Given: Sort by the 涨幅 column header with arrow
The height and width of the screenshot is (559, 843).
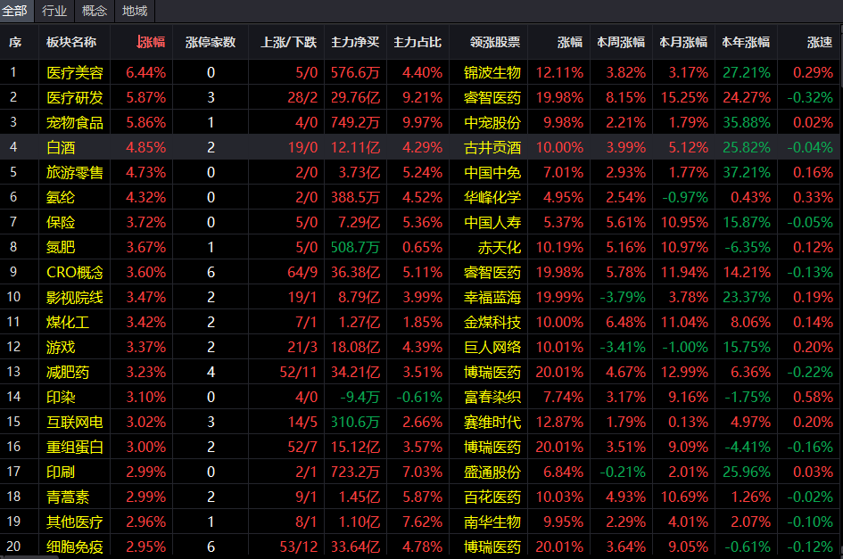Looking at the screenshot, I should (x=151, y=42).
